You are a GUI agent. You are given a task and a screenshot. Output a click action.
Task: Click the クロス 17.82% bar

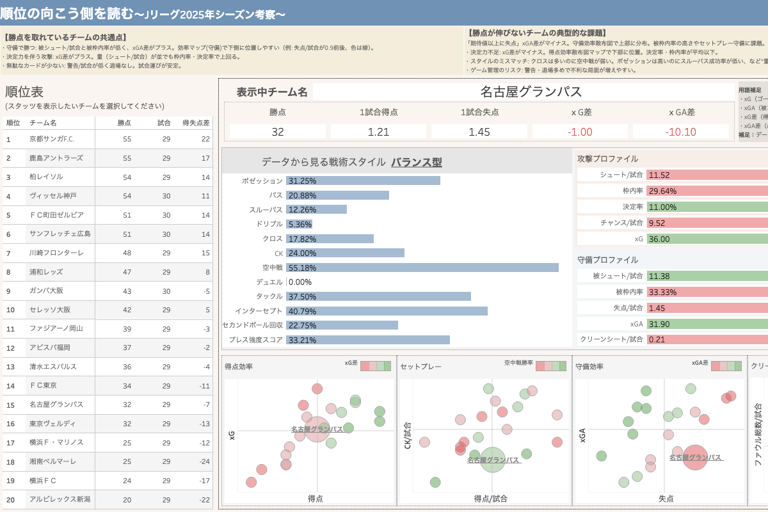(x=330, y=239)
